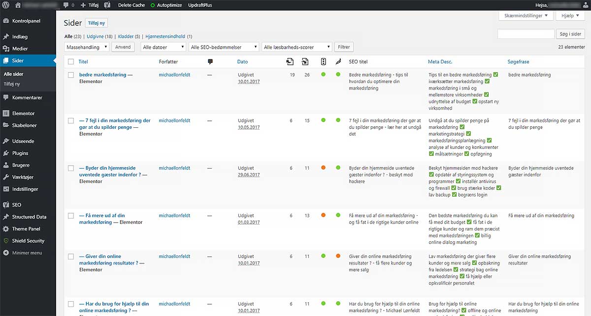The height and width of the screenshot is (316, 591).
Task: Tick checkbox for Få mere ud af din markedsføring
Action: [x=71, y=216]
